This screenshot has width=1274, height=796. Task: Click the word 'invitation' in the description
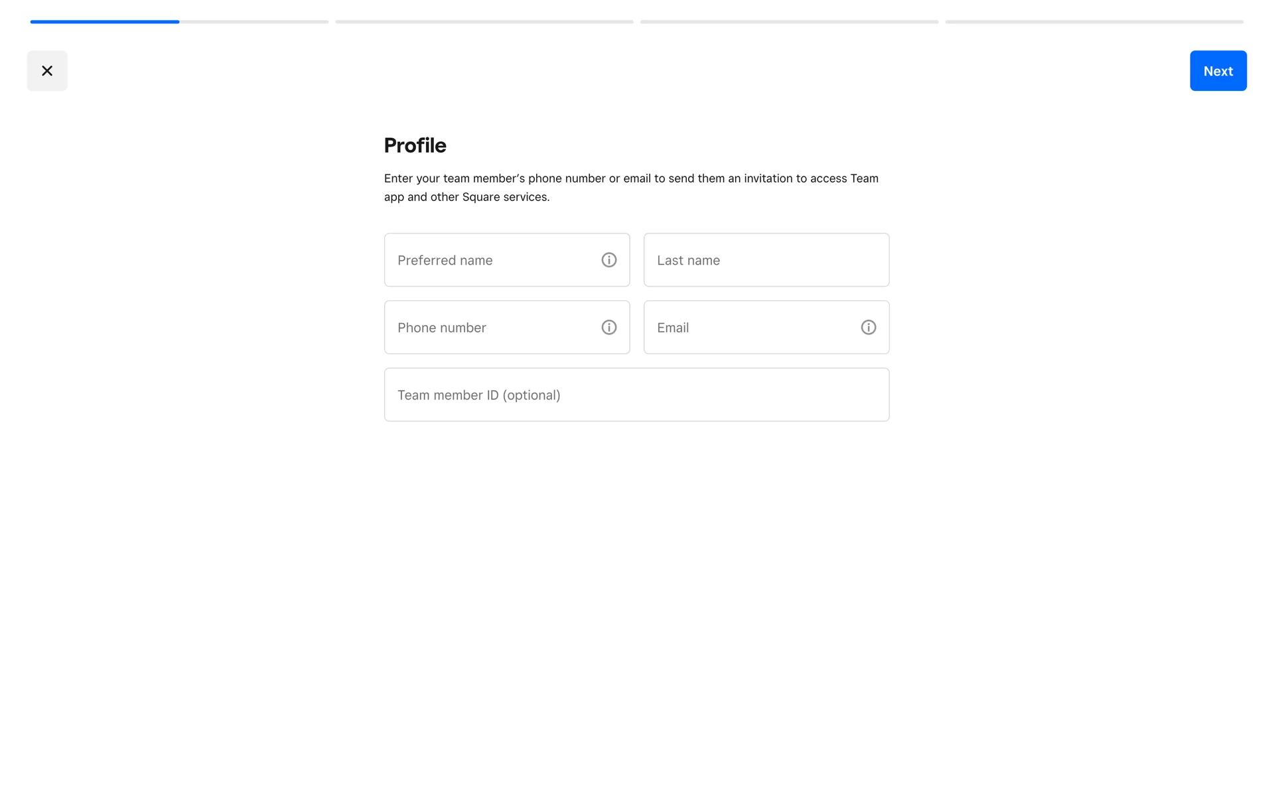(x=768, y=178)
